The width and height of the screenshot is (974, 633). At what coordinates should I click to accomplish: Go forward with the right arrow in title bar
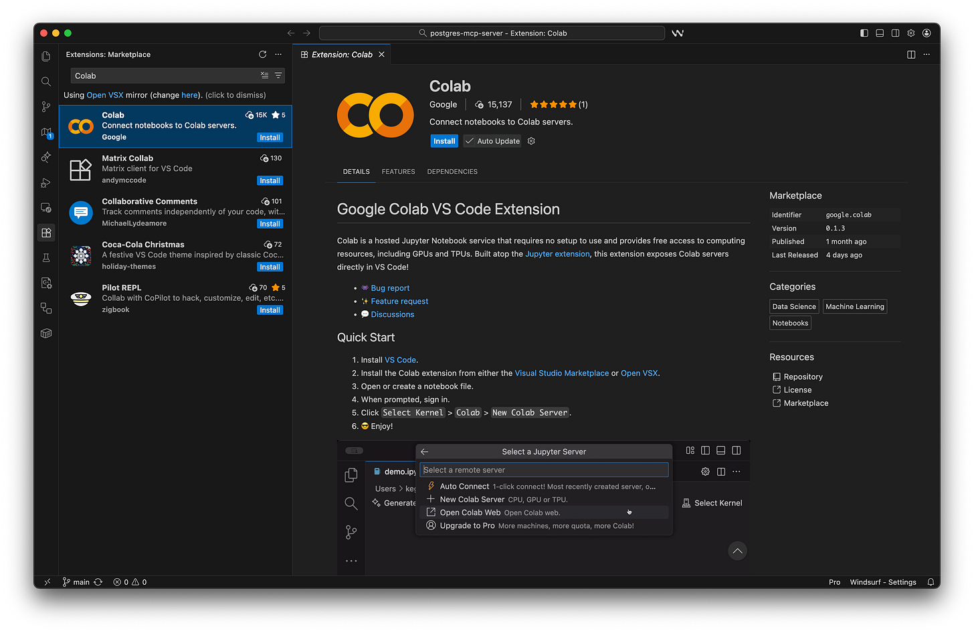pyautogui.click(x=306, y=33)
